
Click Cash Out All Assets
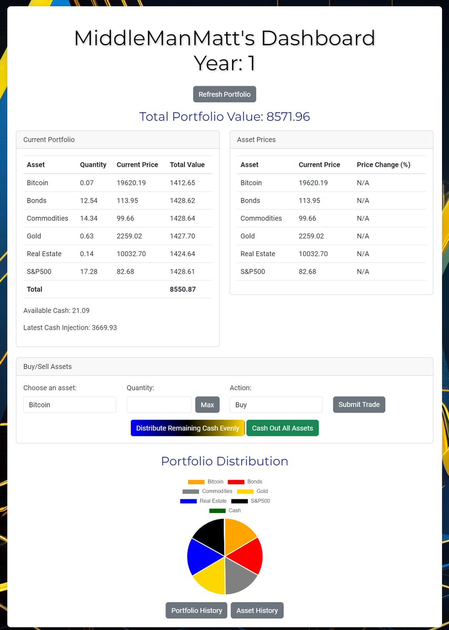coord(283,428)
